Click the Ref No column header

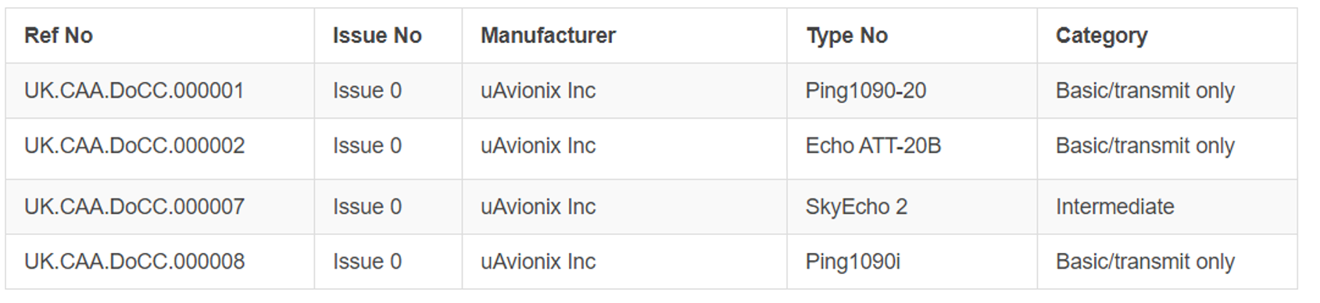pyautogui.click(x=59, y=36)
